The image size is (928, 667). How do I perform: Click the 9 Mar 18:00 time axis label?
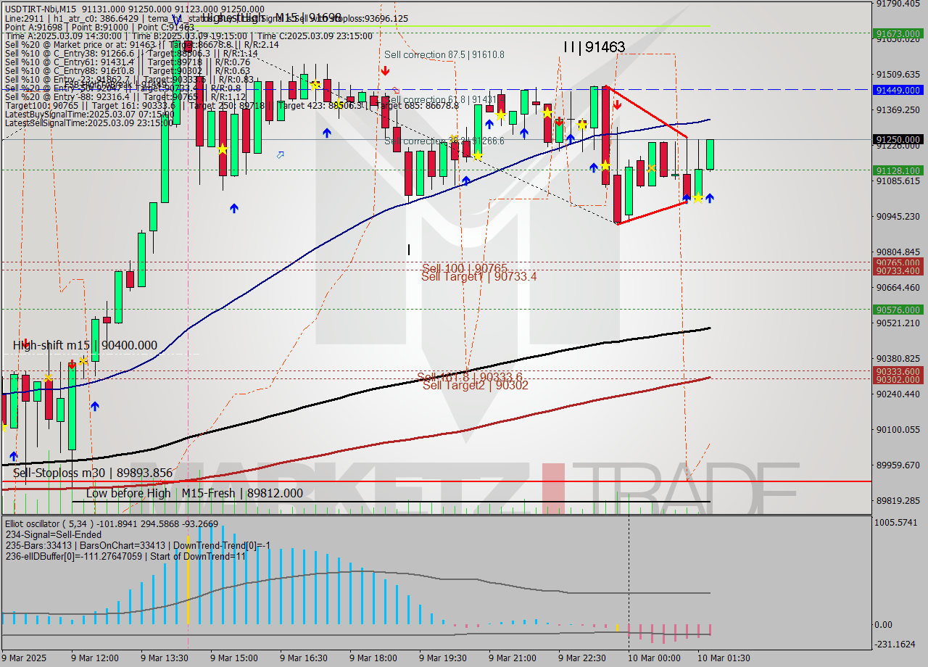pos(374,658)
